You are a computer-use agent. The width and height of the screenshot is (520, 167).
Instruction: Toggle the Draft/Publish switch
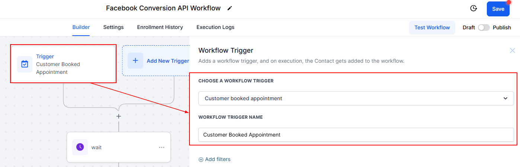pyautogui.click(x=484, y=27)
